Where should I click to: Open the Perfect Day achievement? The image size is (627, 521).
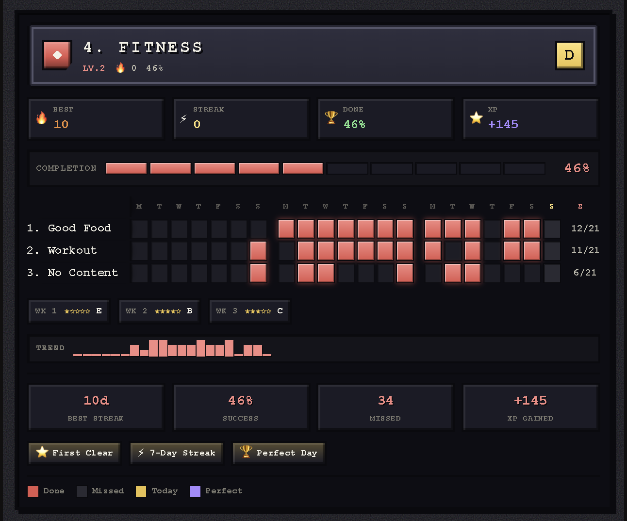(x=279, y=453)
